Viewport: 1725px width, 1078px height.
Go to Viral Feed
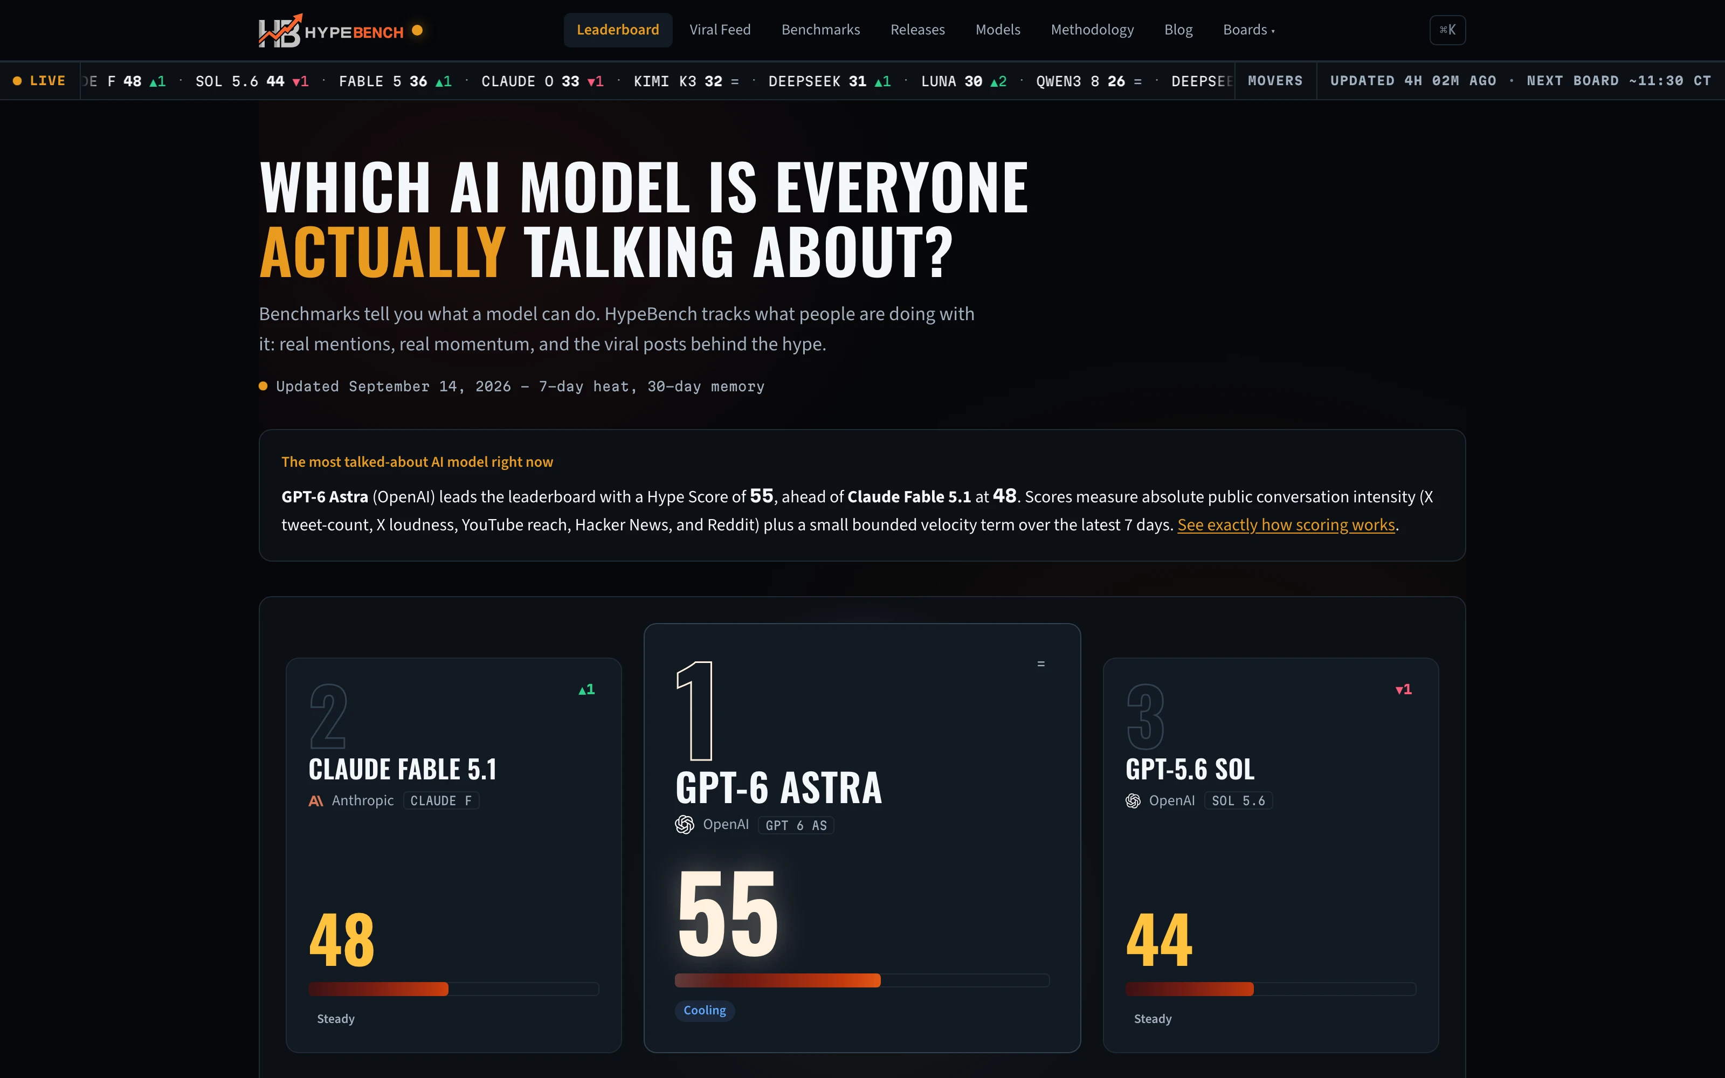[x=720, y=30]
